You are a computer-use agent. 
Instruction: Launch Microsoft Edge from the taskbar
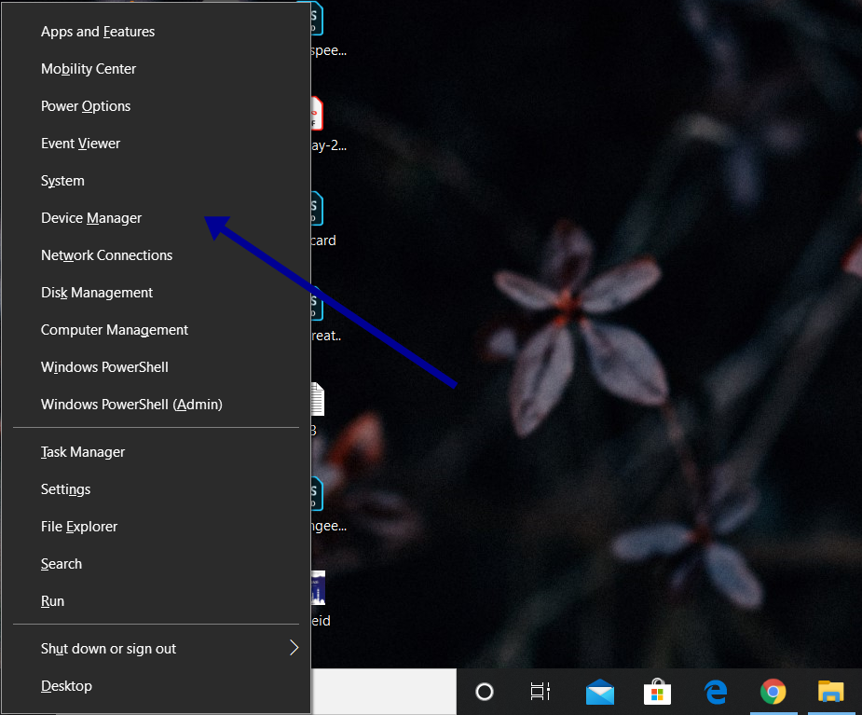(715, 692)
